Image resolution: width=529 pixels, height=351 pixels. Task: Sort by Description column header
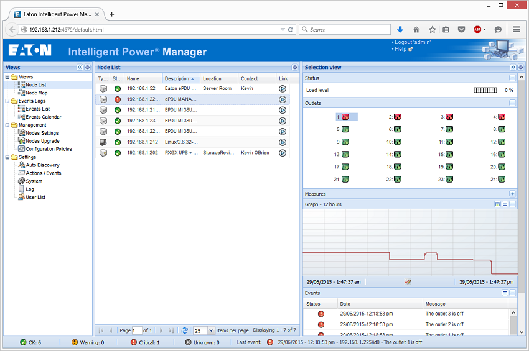181,78
